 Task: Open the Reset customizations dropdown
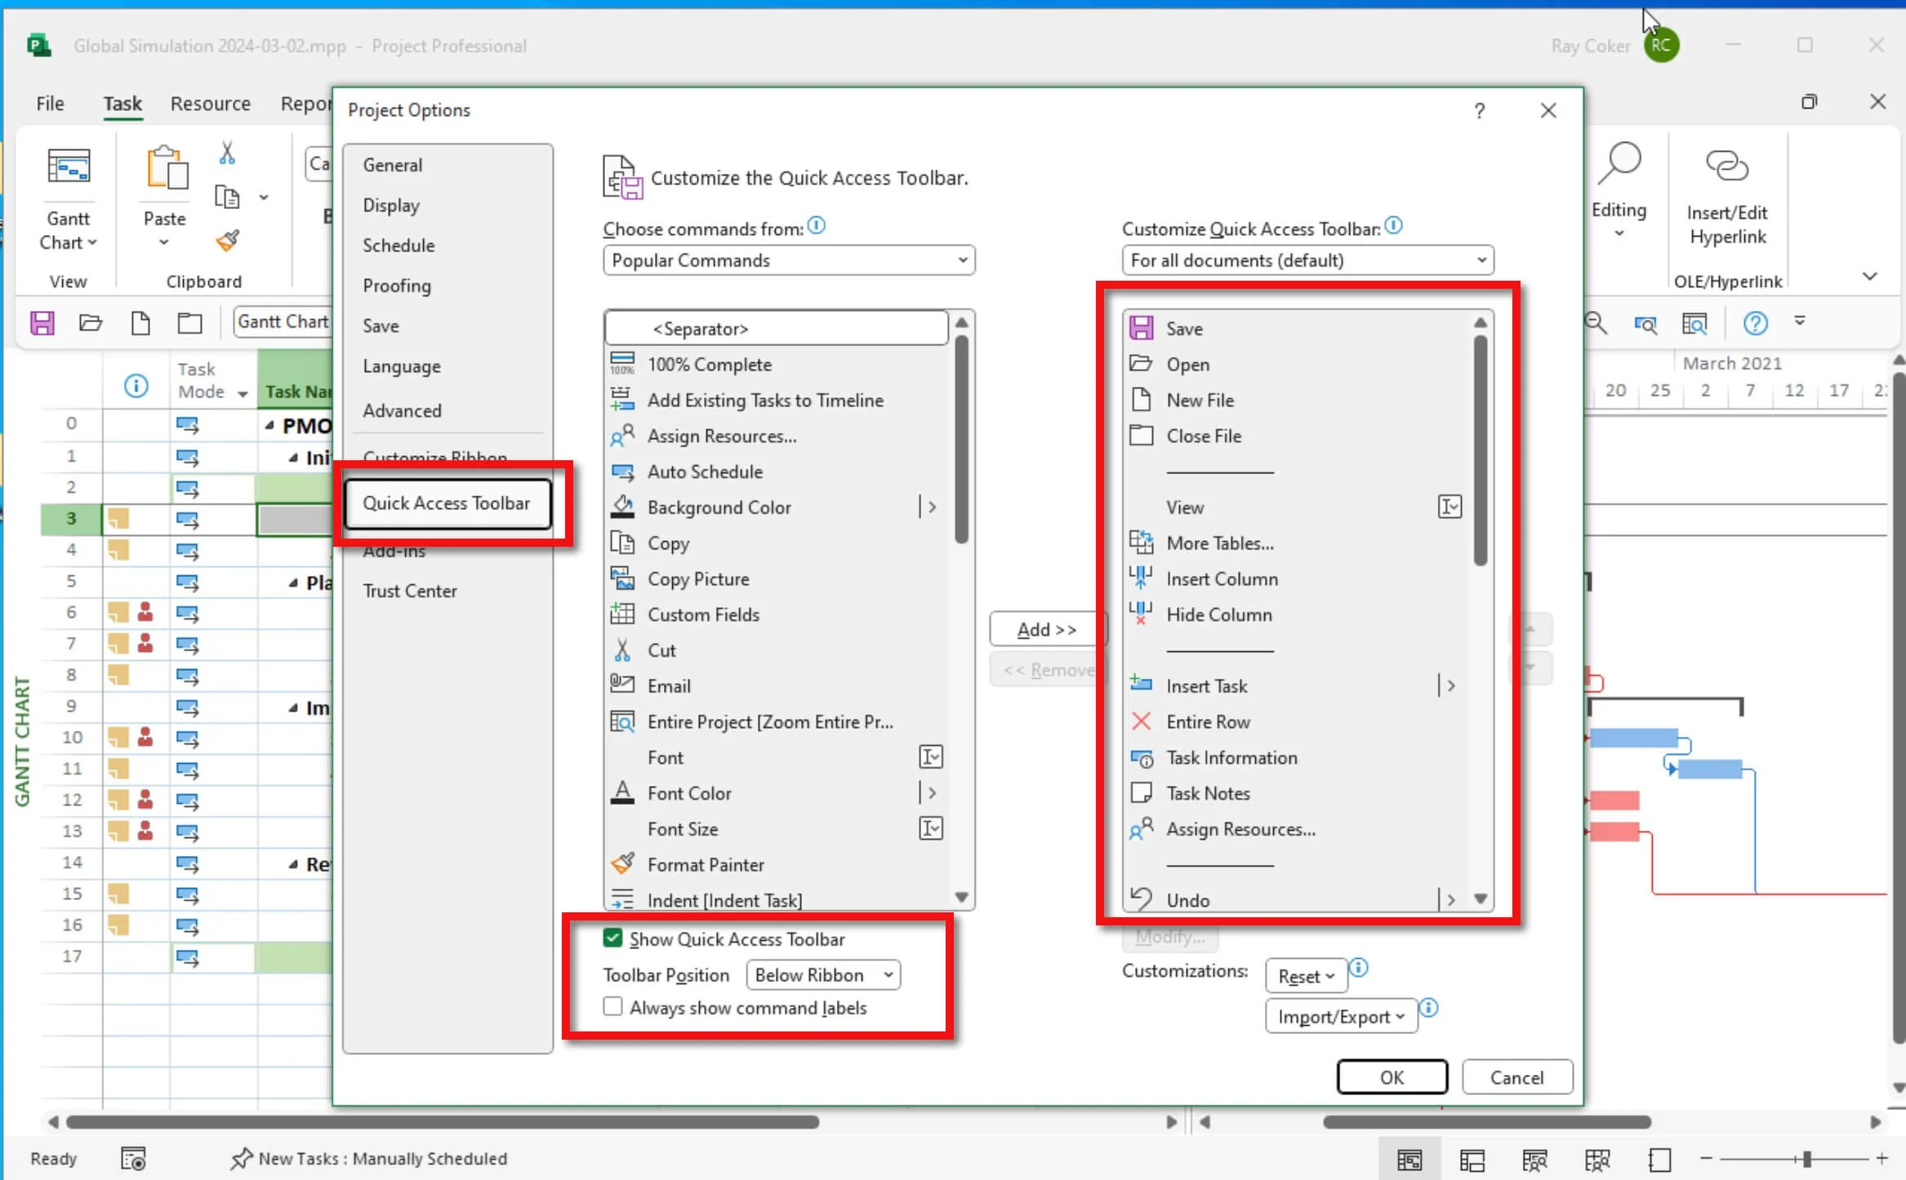[x=1306, y=976]
